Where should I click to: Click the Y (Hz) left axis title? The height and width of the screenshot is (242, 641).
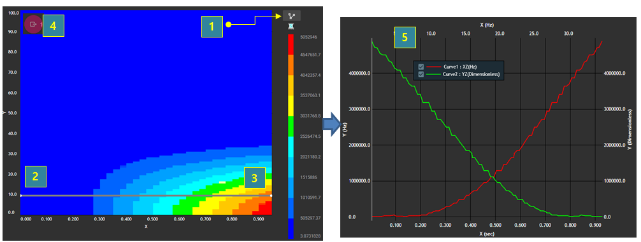point(345,129)
